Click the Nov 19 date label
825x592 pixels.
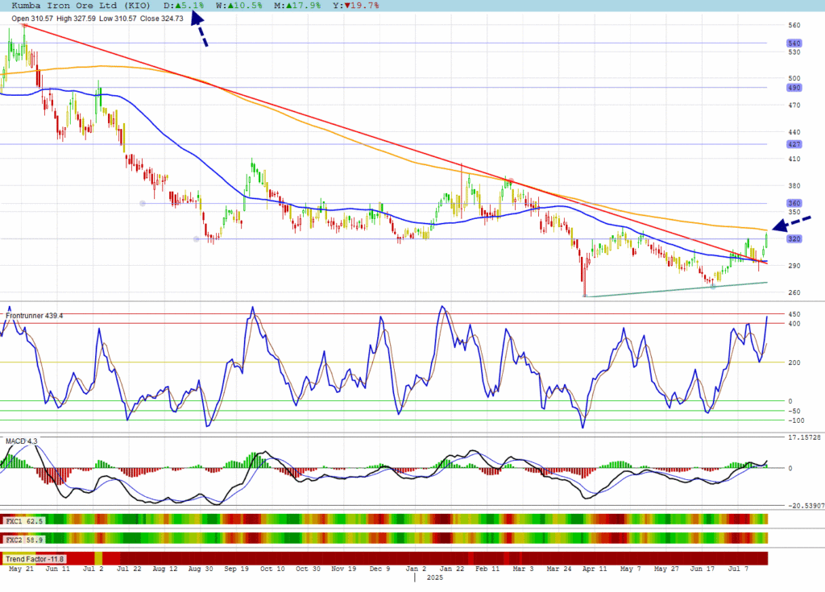[343, 569]
